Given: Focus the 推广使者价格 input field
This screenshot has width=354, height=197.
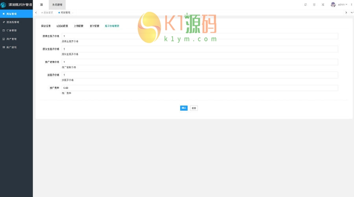Looking at the screenshot, I should point(200,62).
